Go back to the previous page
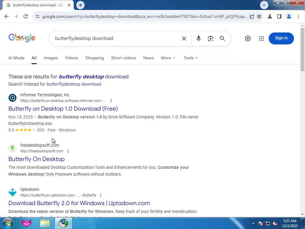Viewport: 305px width, 229px height. click(7, 17)
